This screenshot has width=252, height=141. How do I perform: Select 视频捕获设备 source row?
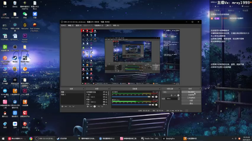[x=97, y=92]
